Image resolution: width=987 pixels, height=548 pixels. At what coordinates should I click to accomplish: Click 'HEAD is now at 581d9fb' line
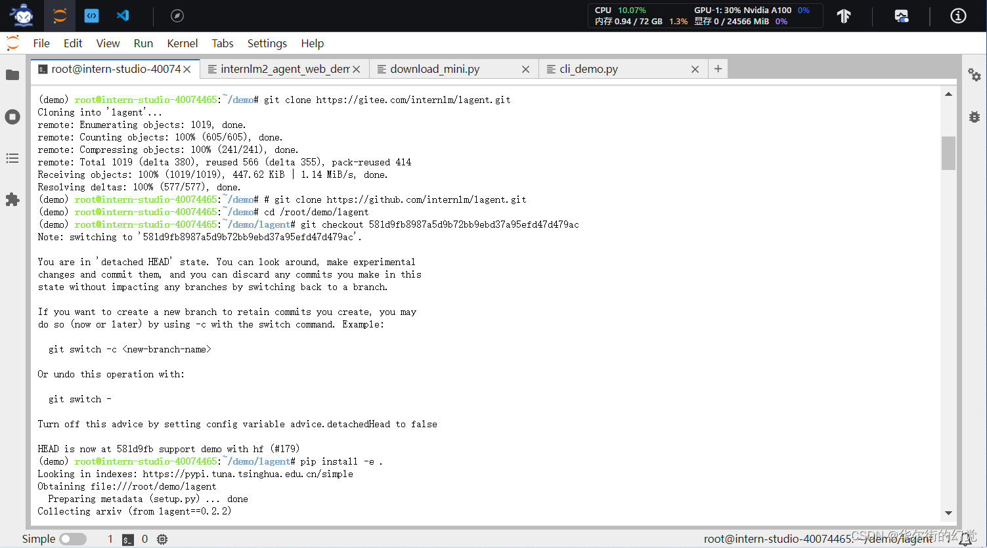(169, 449)
